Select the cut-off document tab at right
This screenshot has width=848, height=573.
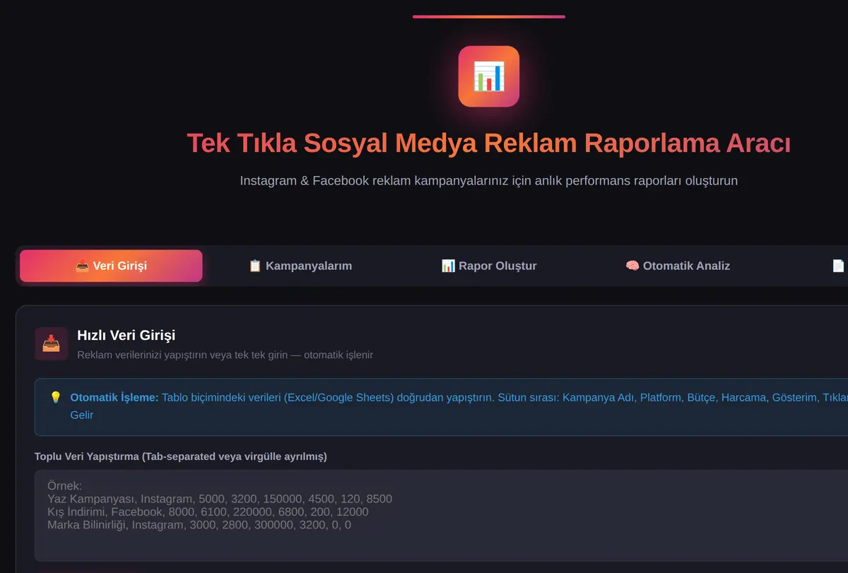pyautogui.click(x=838, y=266)
